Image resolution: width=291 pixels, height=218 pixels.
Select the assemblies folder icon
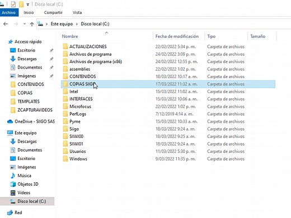(x=65, y=69)
